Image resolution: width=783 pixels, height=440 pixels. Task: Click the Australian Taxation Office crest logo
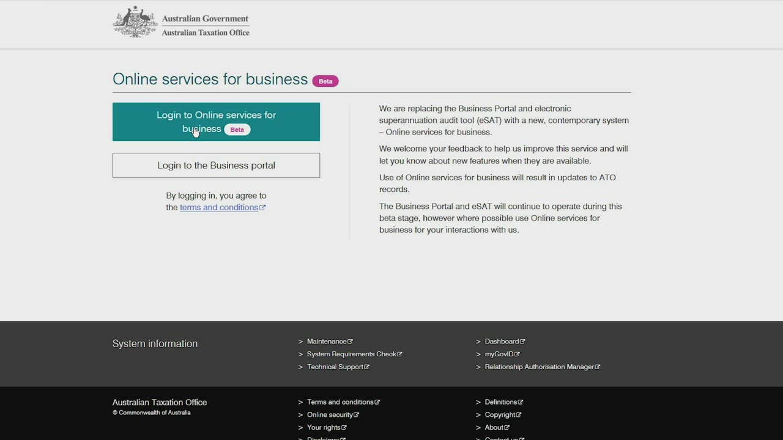135,23
